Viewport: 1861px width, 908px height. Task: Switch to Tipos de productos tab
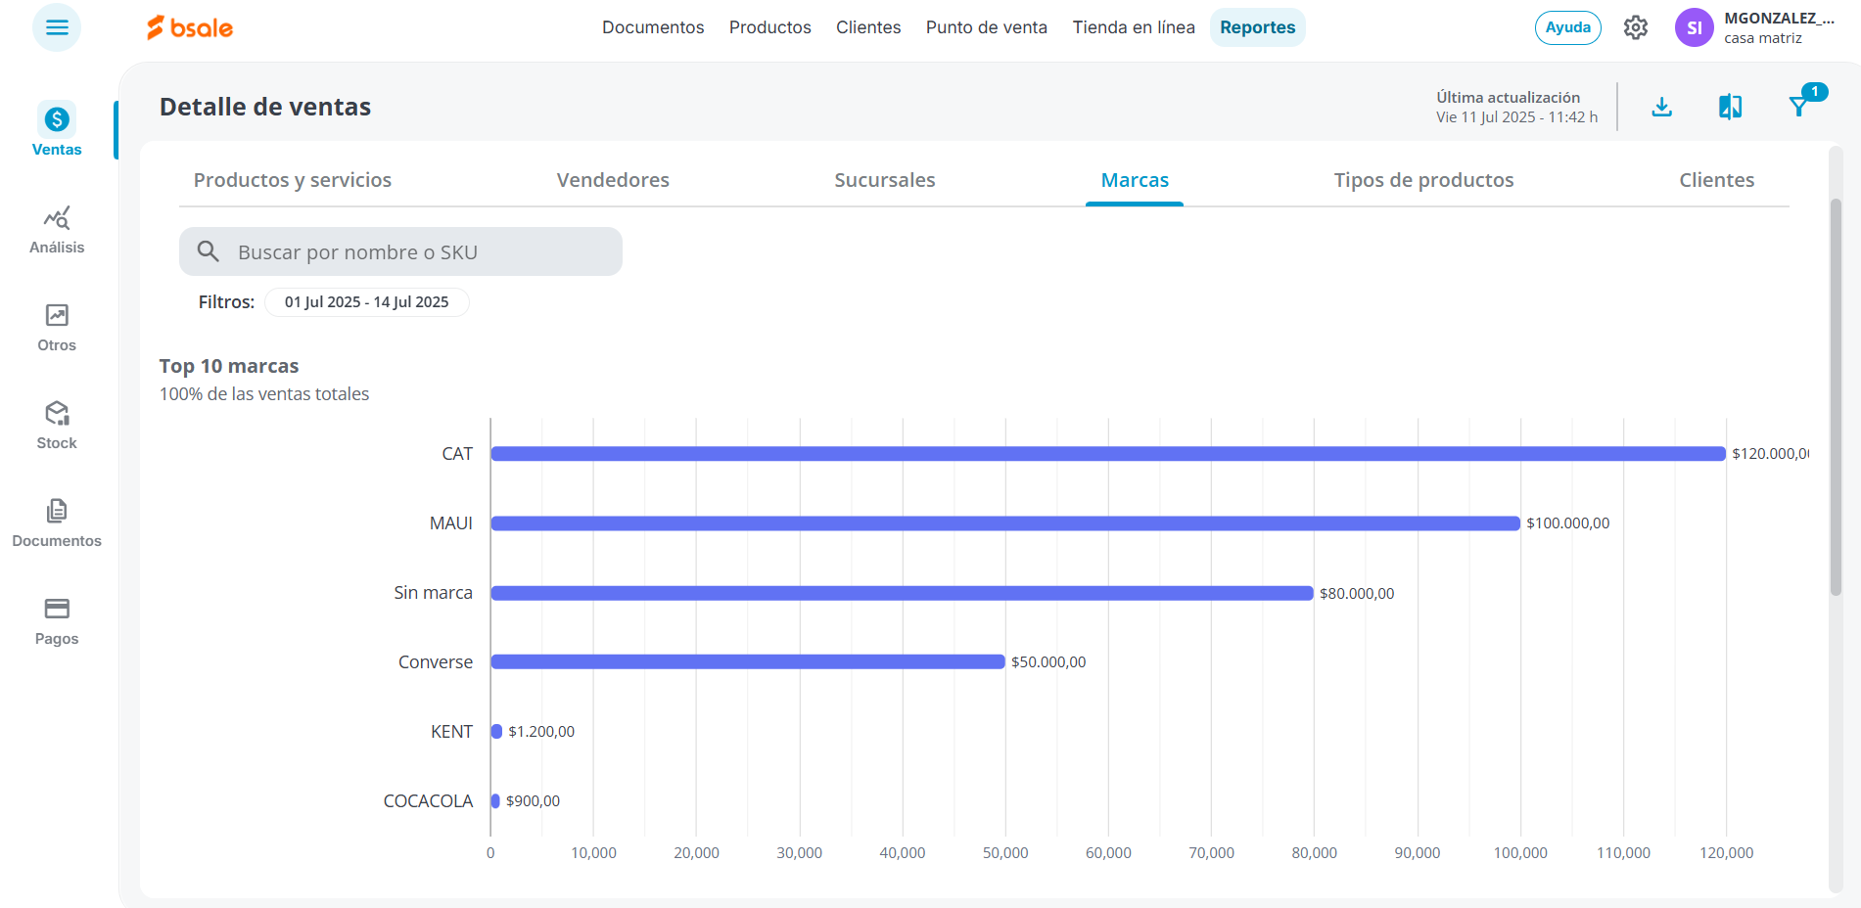click(1423, 180)
